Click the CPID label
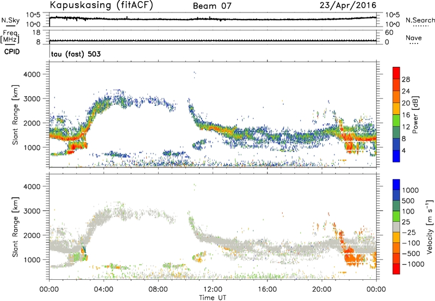This screenshot has height=301, width=435. 12,52
